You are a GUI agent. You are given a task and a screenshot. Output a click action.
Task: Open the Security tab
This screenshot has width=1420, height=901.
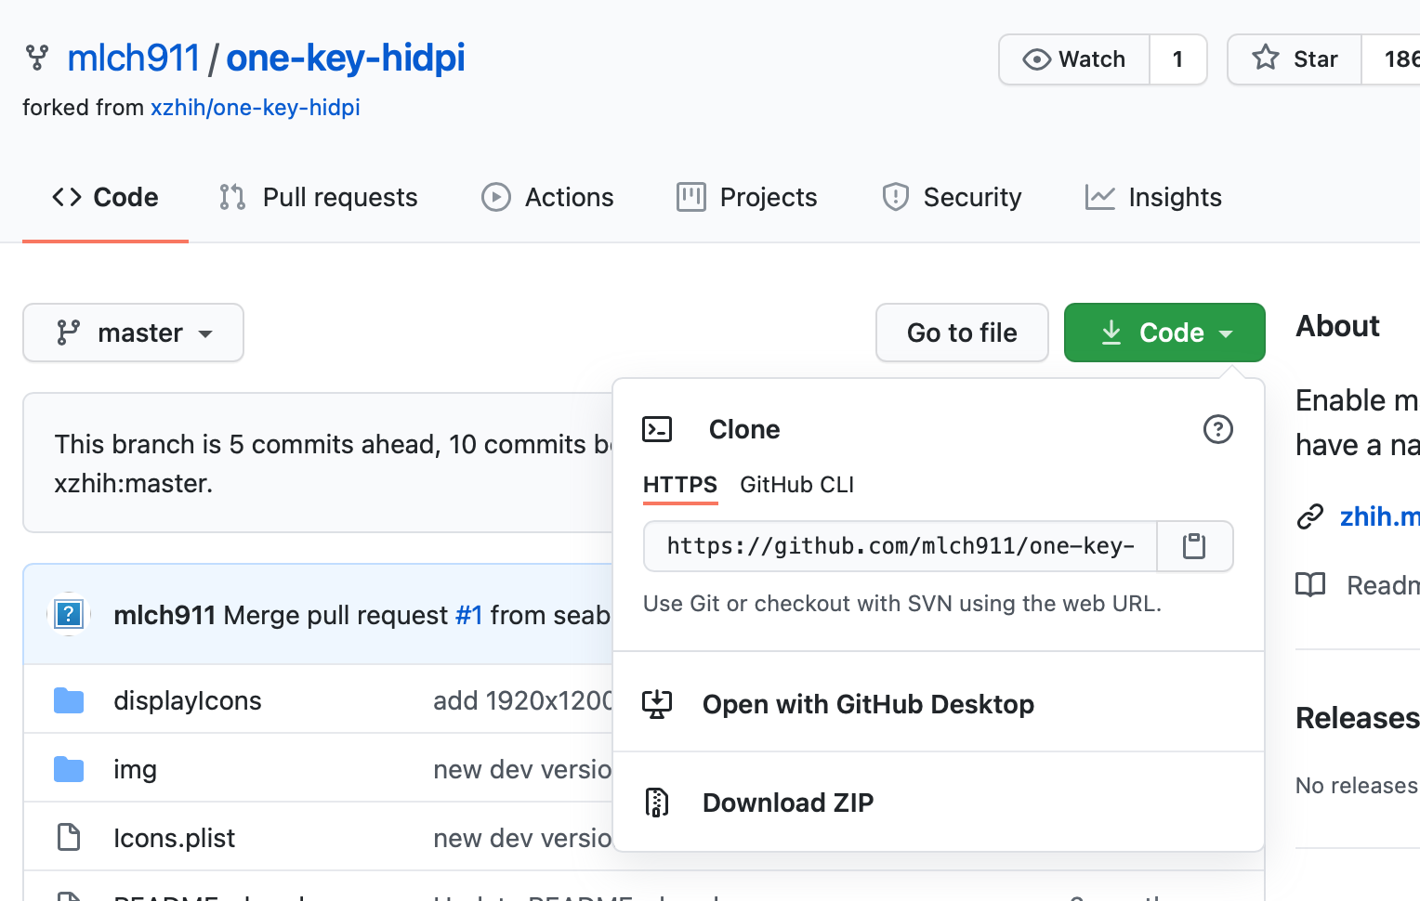(952, 197)
